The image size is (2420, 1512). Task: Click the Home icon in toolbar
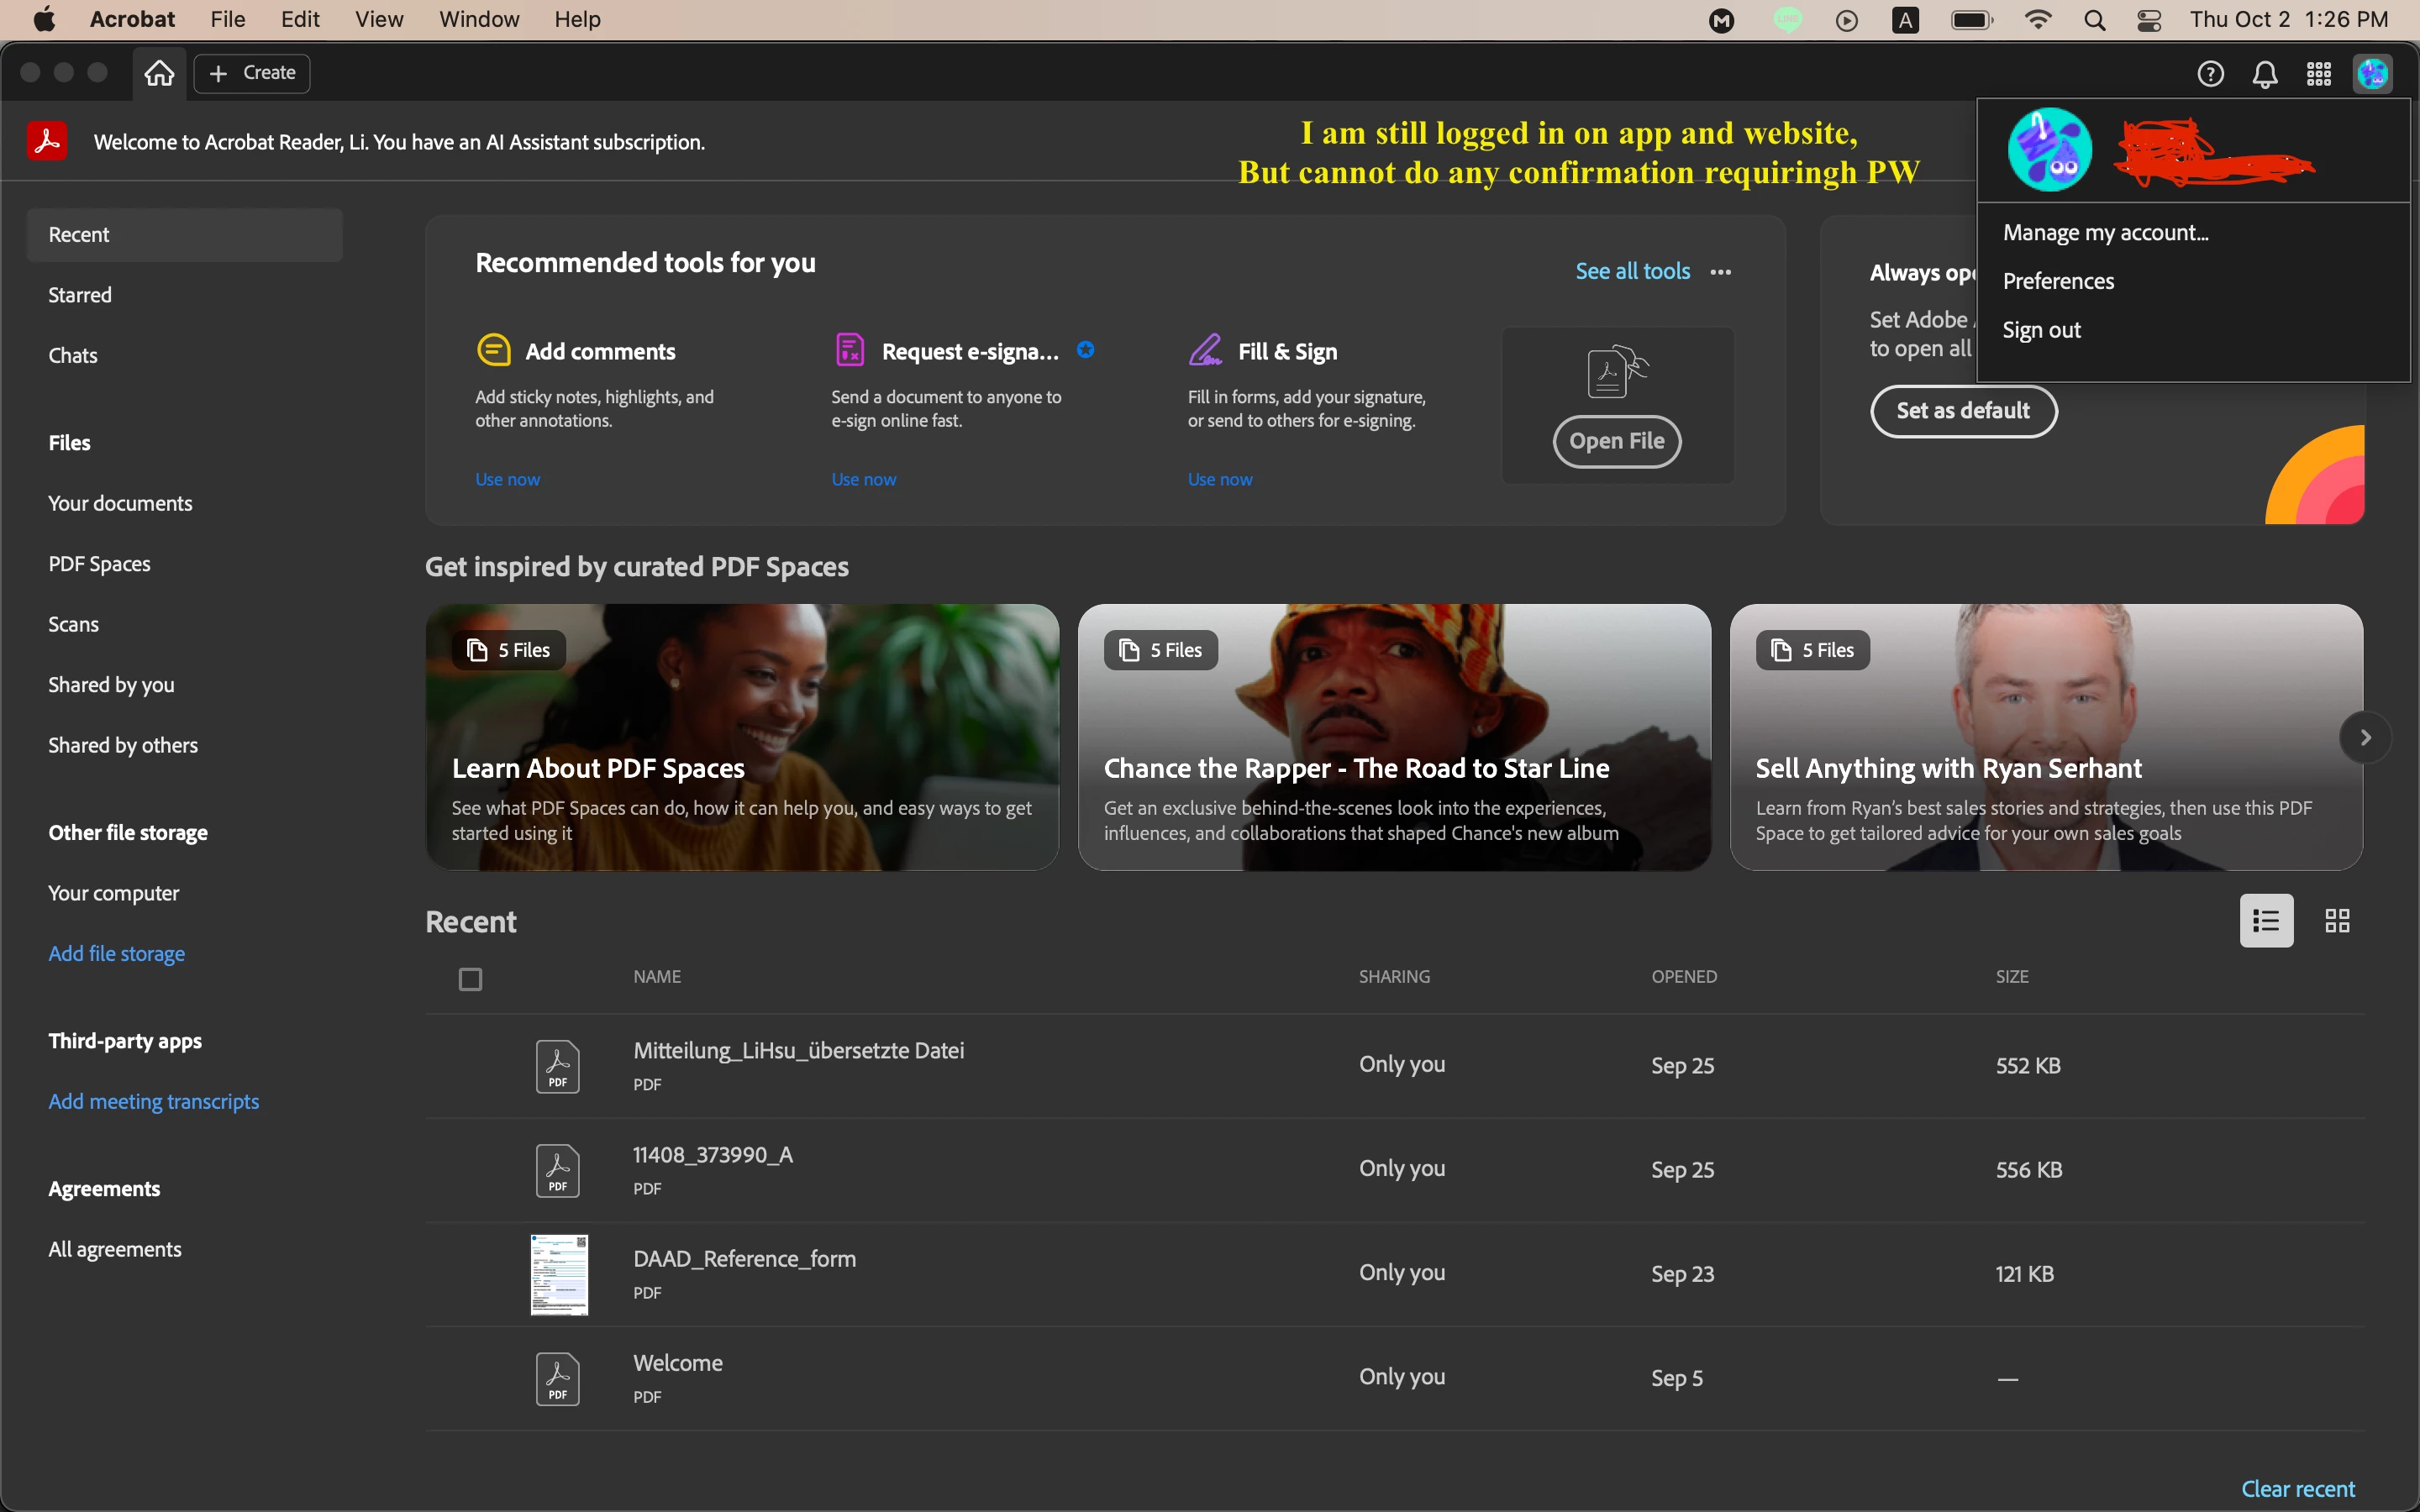pos(159,73)
